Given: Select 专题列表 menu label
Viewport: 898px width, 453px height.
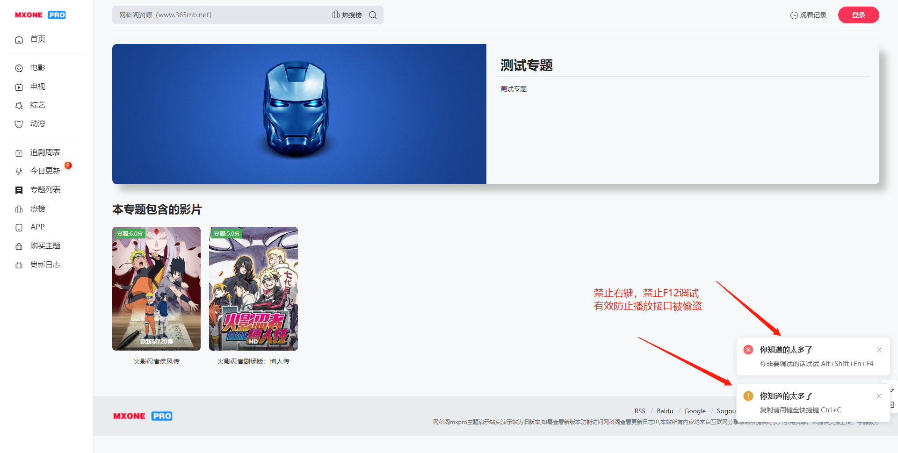Looking at the screenshot, I should pyautogui.click(x=45, y=189).
